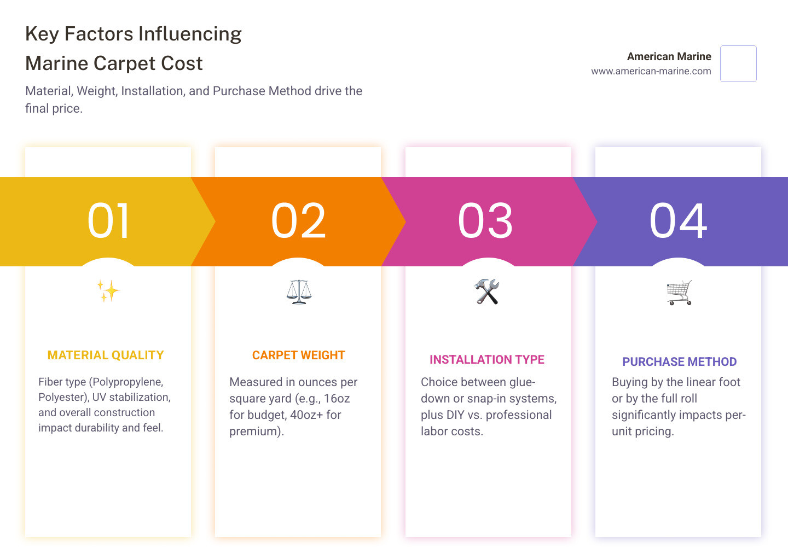
Task: Click the linear foot pricing description
Action: pyautogui.click(x=678, y=406)
